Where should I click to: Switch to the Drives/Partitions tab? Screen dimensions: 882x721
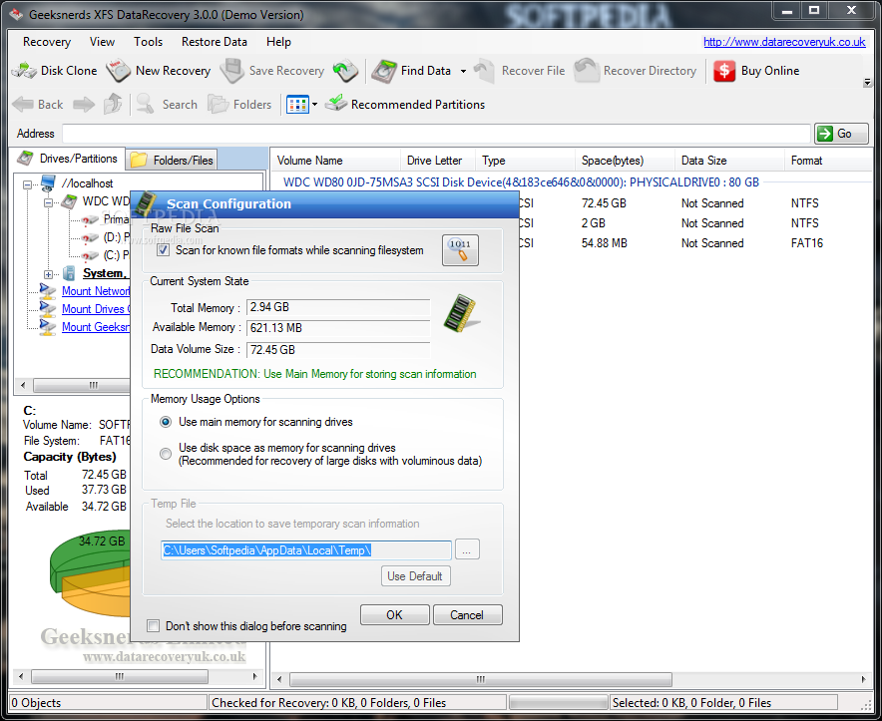click(68, 159)
